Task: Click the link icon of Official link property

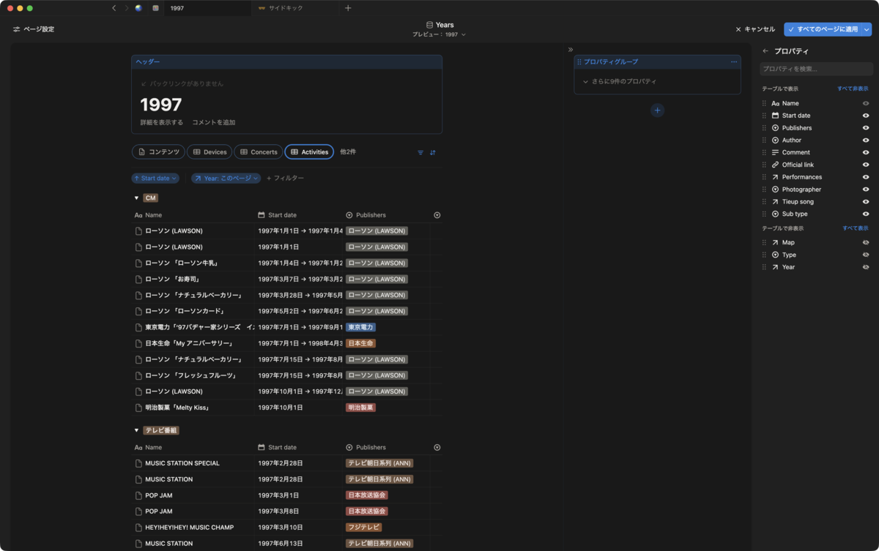Action: (x=775, y=165)
